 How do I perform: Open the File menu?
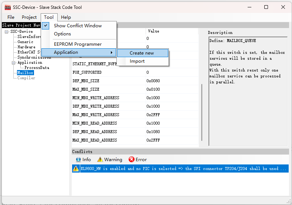click(x=11, y=17)
